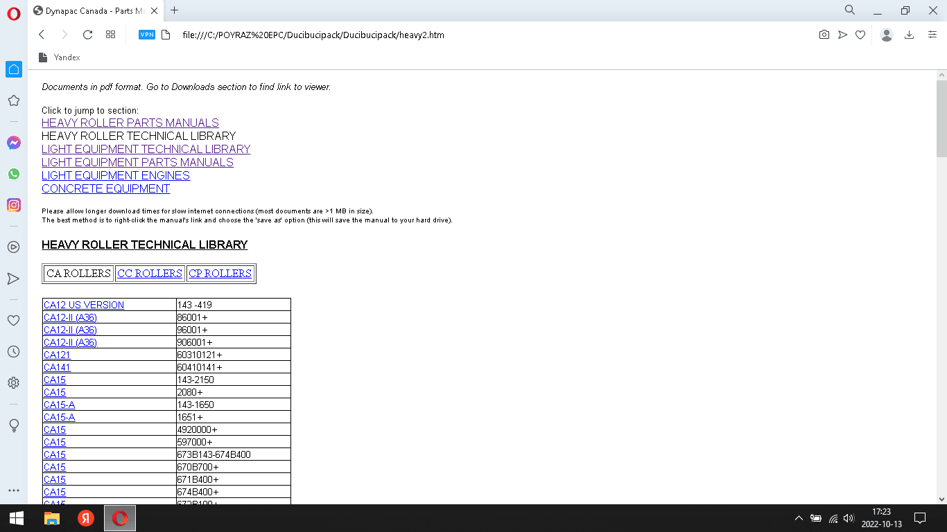The image size is (947, 532).
Task: Open the Easy Setup menu icon
Action: pos(932,35)
